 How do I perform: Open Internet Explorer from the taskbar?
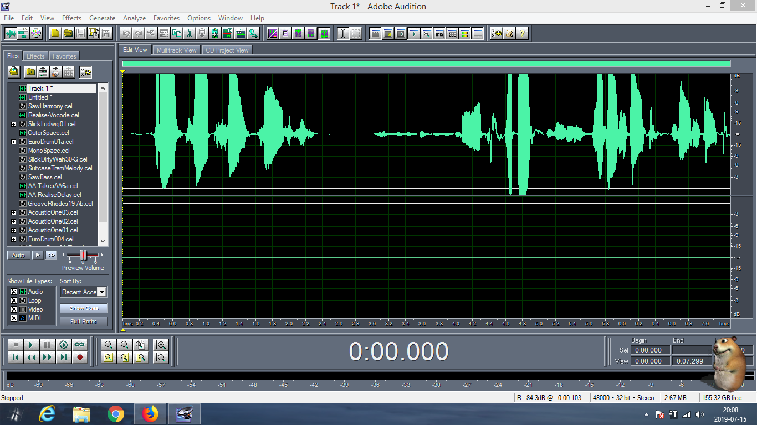tap(47, 414)
